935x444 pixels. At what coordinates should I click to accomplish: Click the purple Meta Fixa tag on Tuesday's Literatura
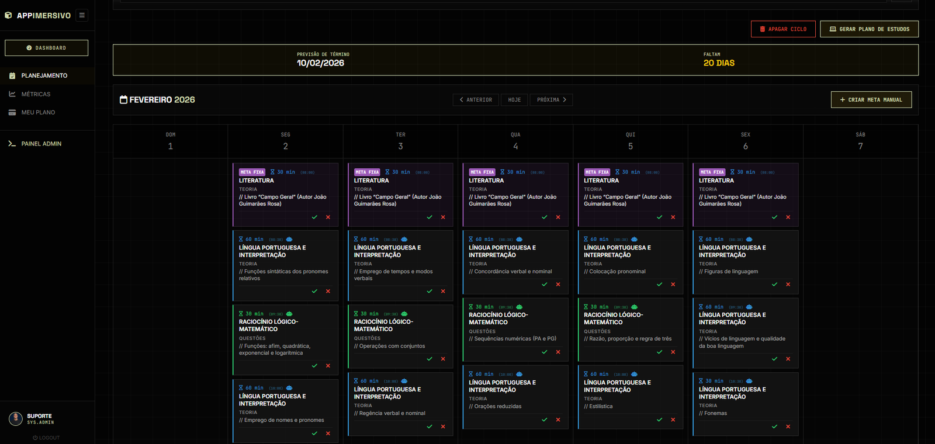click(x=367, y=172)
